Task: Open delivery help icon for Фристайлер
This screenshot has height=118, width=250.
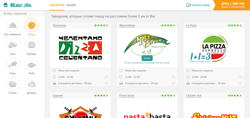Action: pyautogui.click(x=173, y=83)
